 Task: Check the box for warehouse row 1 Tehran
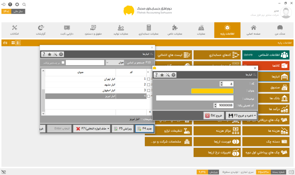(149, 79)
